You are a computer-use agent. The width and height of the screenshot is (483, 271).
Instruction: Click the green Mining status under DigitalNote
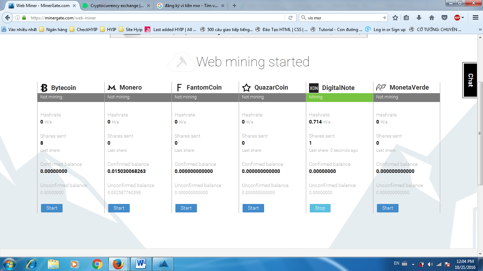(x=339, y=97)
